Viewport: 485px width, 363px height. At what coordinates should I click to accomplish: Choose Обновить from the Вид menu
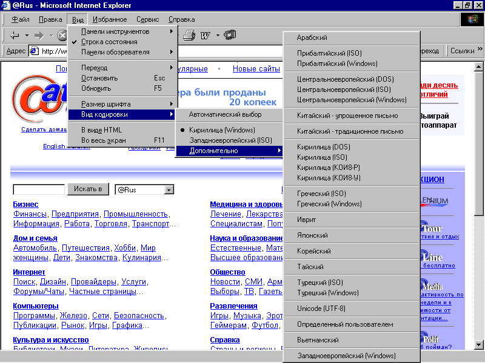(x=122, y=88)
